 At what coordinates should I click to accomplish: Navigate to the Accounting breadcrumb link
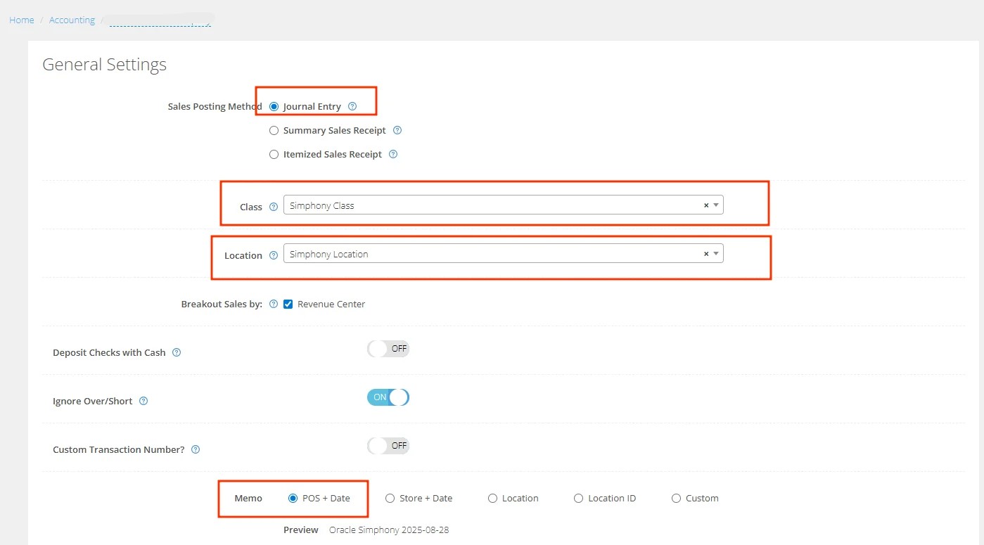71,20
